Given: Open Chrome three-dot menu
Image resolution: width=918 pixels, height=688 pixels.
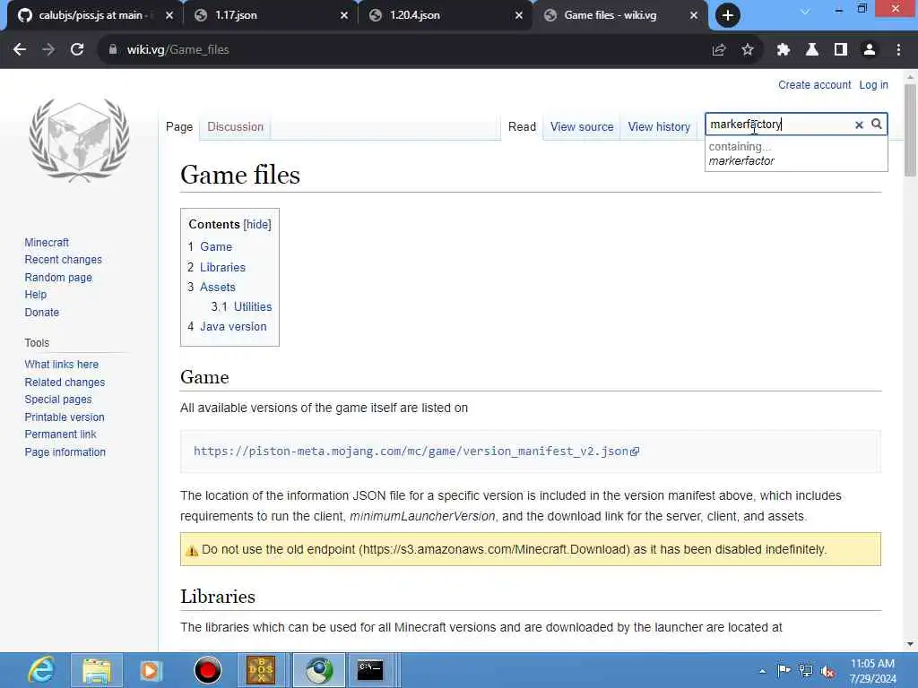Looking at the screenshot, I should (898, 50).
